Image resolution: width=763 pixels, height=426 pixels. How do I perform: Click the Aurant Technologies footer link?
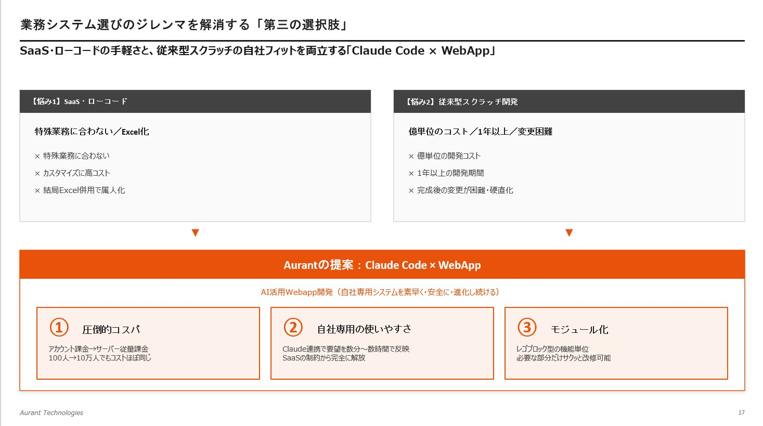51,412
